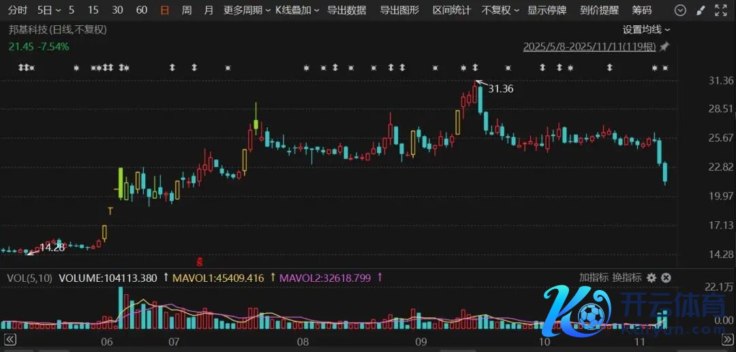Expand 设置均线 moving average settings
736x352 pixels.
point(645,29)
